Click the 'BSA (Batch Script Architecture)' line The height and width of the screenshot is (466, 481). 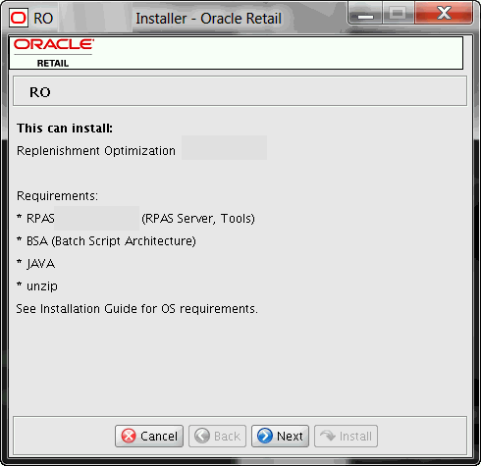click(x=106, y=241)
